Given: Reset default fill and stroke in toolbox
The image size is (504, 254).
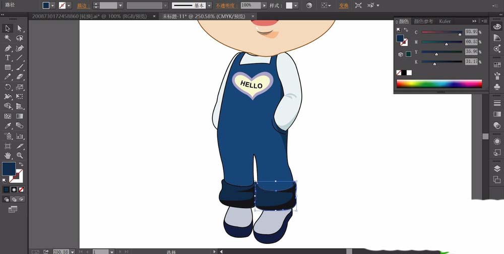Looking at the screenshot, I should pos(5,181).
